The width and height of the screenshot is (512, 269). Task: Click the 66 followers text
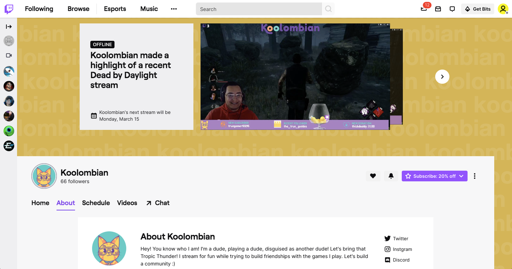pos(75,181)
